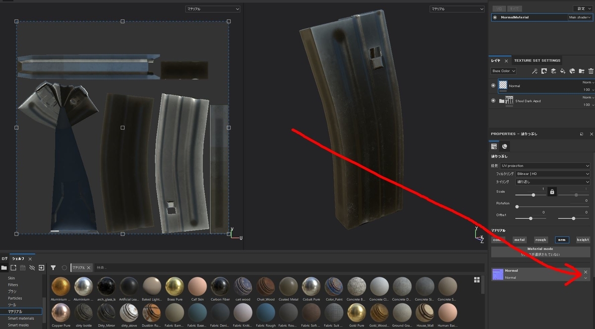The width and height of the screenshot is (595, 329).
Task: Click the ソロ button
Action: point(500,8)
